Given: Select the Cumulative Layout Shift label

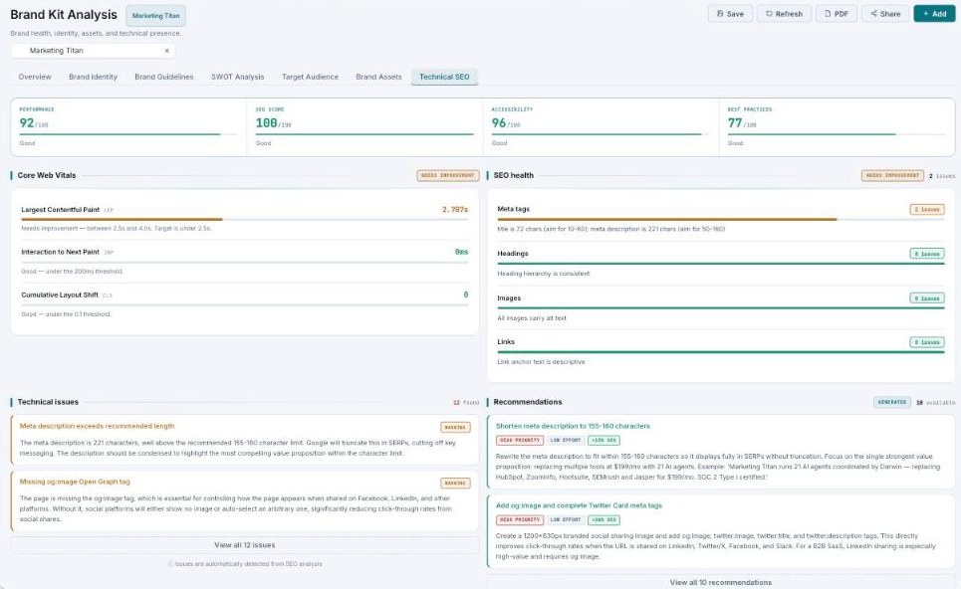Looking at the screenshot, I should (x=60, y=295).
